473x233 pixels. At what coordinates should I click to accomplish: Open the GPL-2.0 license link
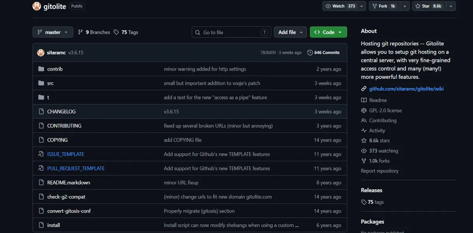tap(385, 110)
